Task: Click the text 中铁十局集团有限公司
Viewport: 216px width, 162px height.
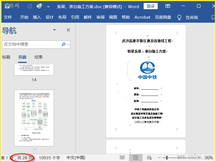Action: 147,109
